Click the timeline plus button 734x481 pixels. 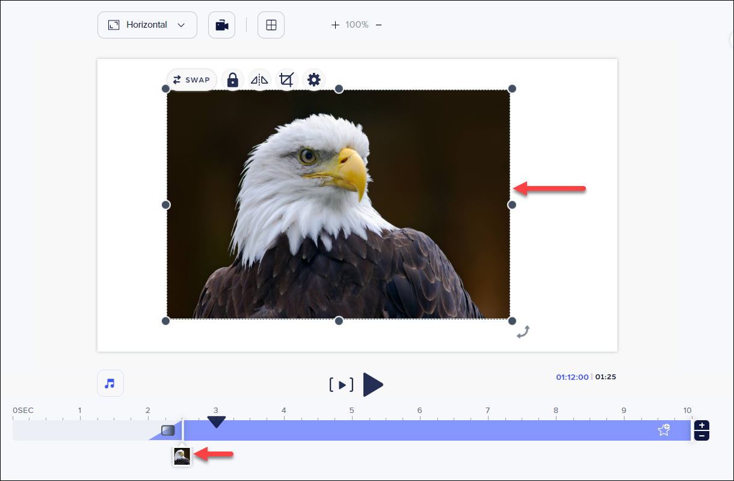pyautogui.click(x=702, y=426)
